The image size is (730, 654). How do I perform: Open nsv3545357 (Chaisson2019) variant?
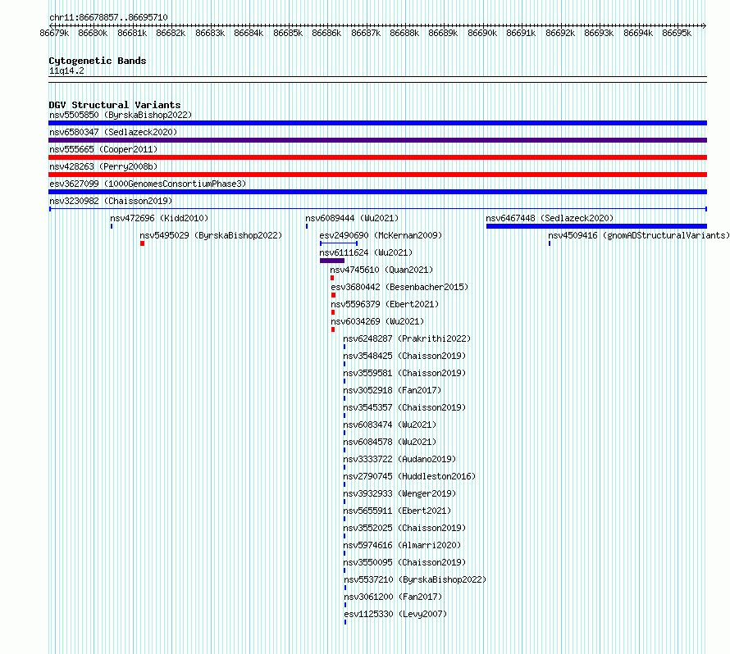click(x=404, y=407)
